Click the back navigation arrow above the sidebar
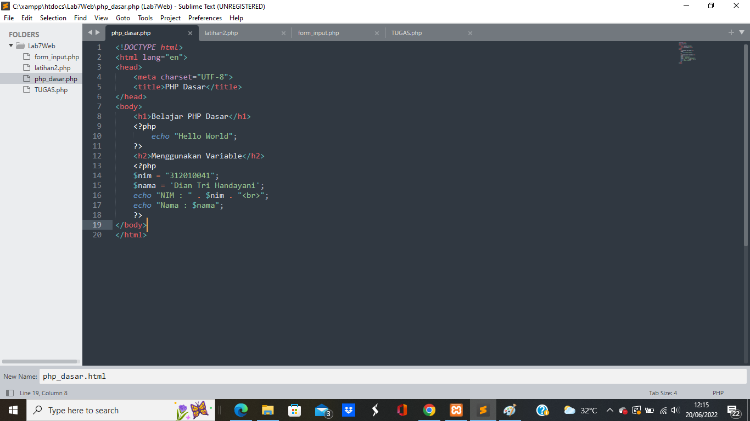This screenshot has height=421, width=750. click(x=91, y=32)
